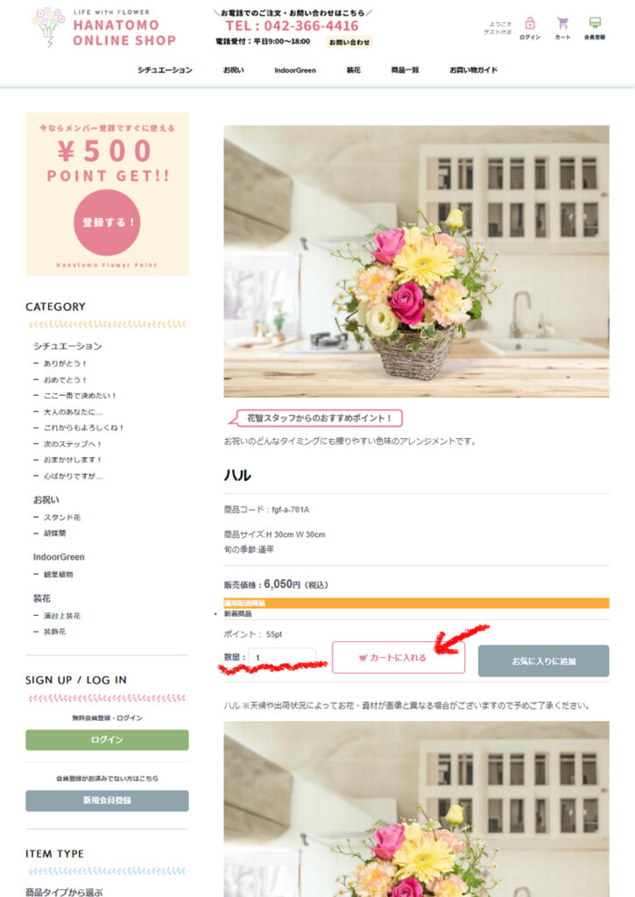Add item with カートに入れる button
This screenshot has height=897, width=635.
pos(399,657)
